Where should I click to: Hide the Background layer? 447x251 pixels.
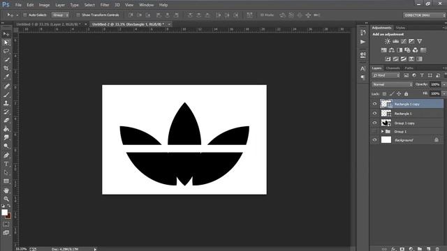(374, 140)
